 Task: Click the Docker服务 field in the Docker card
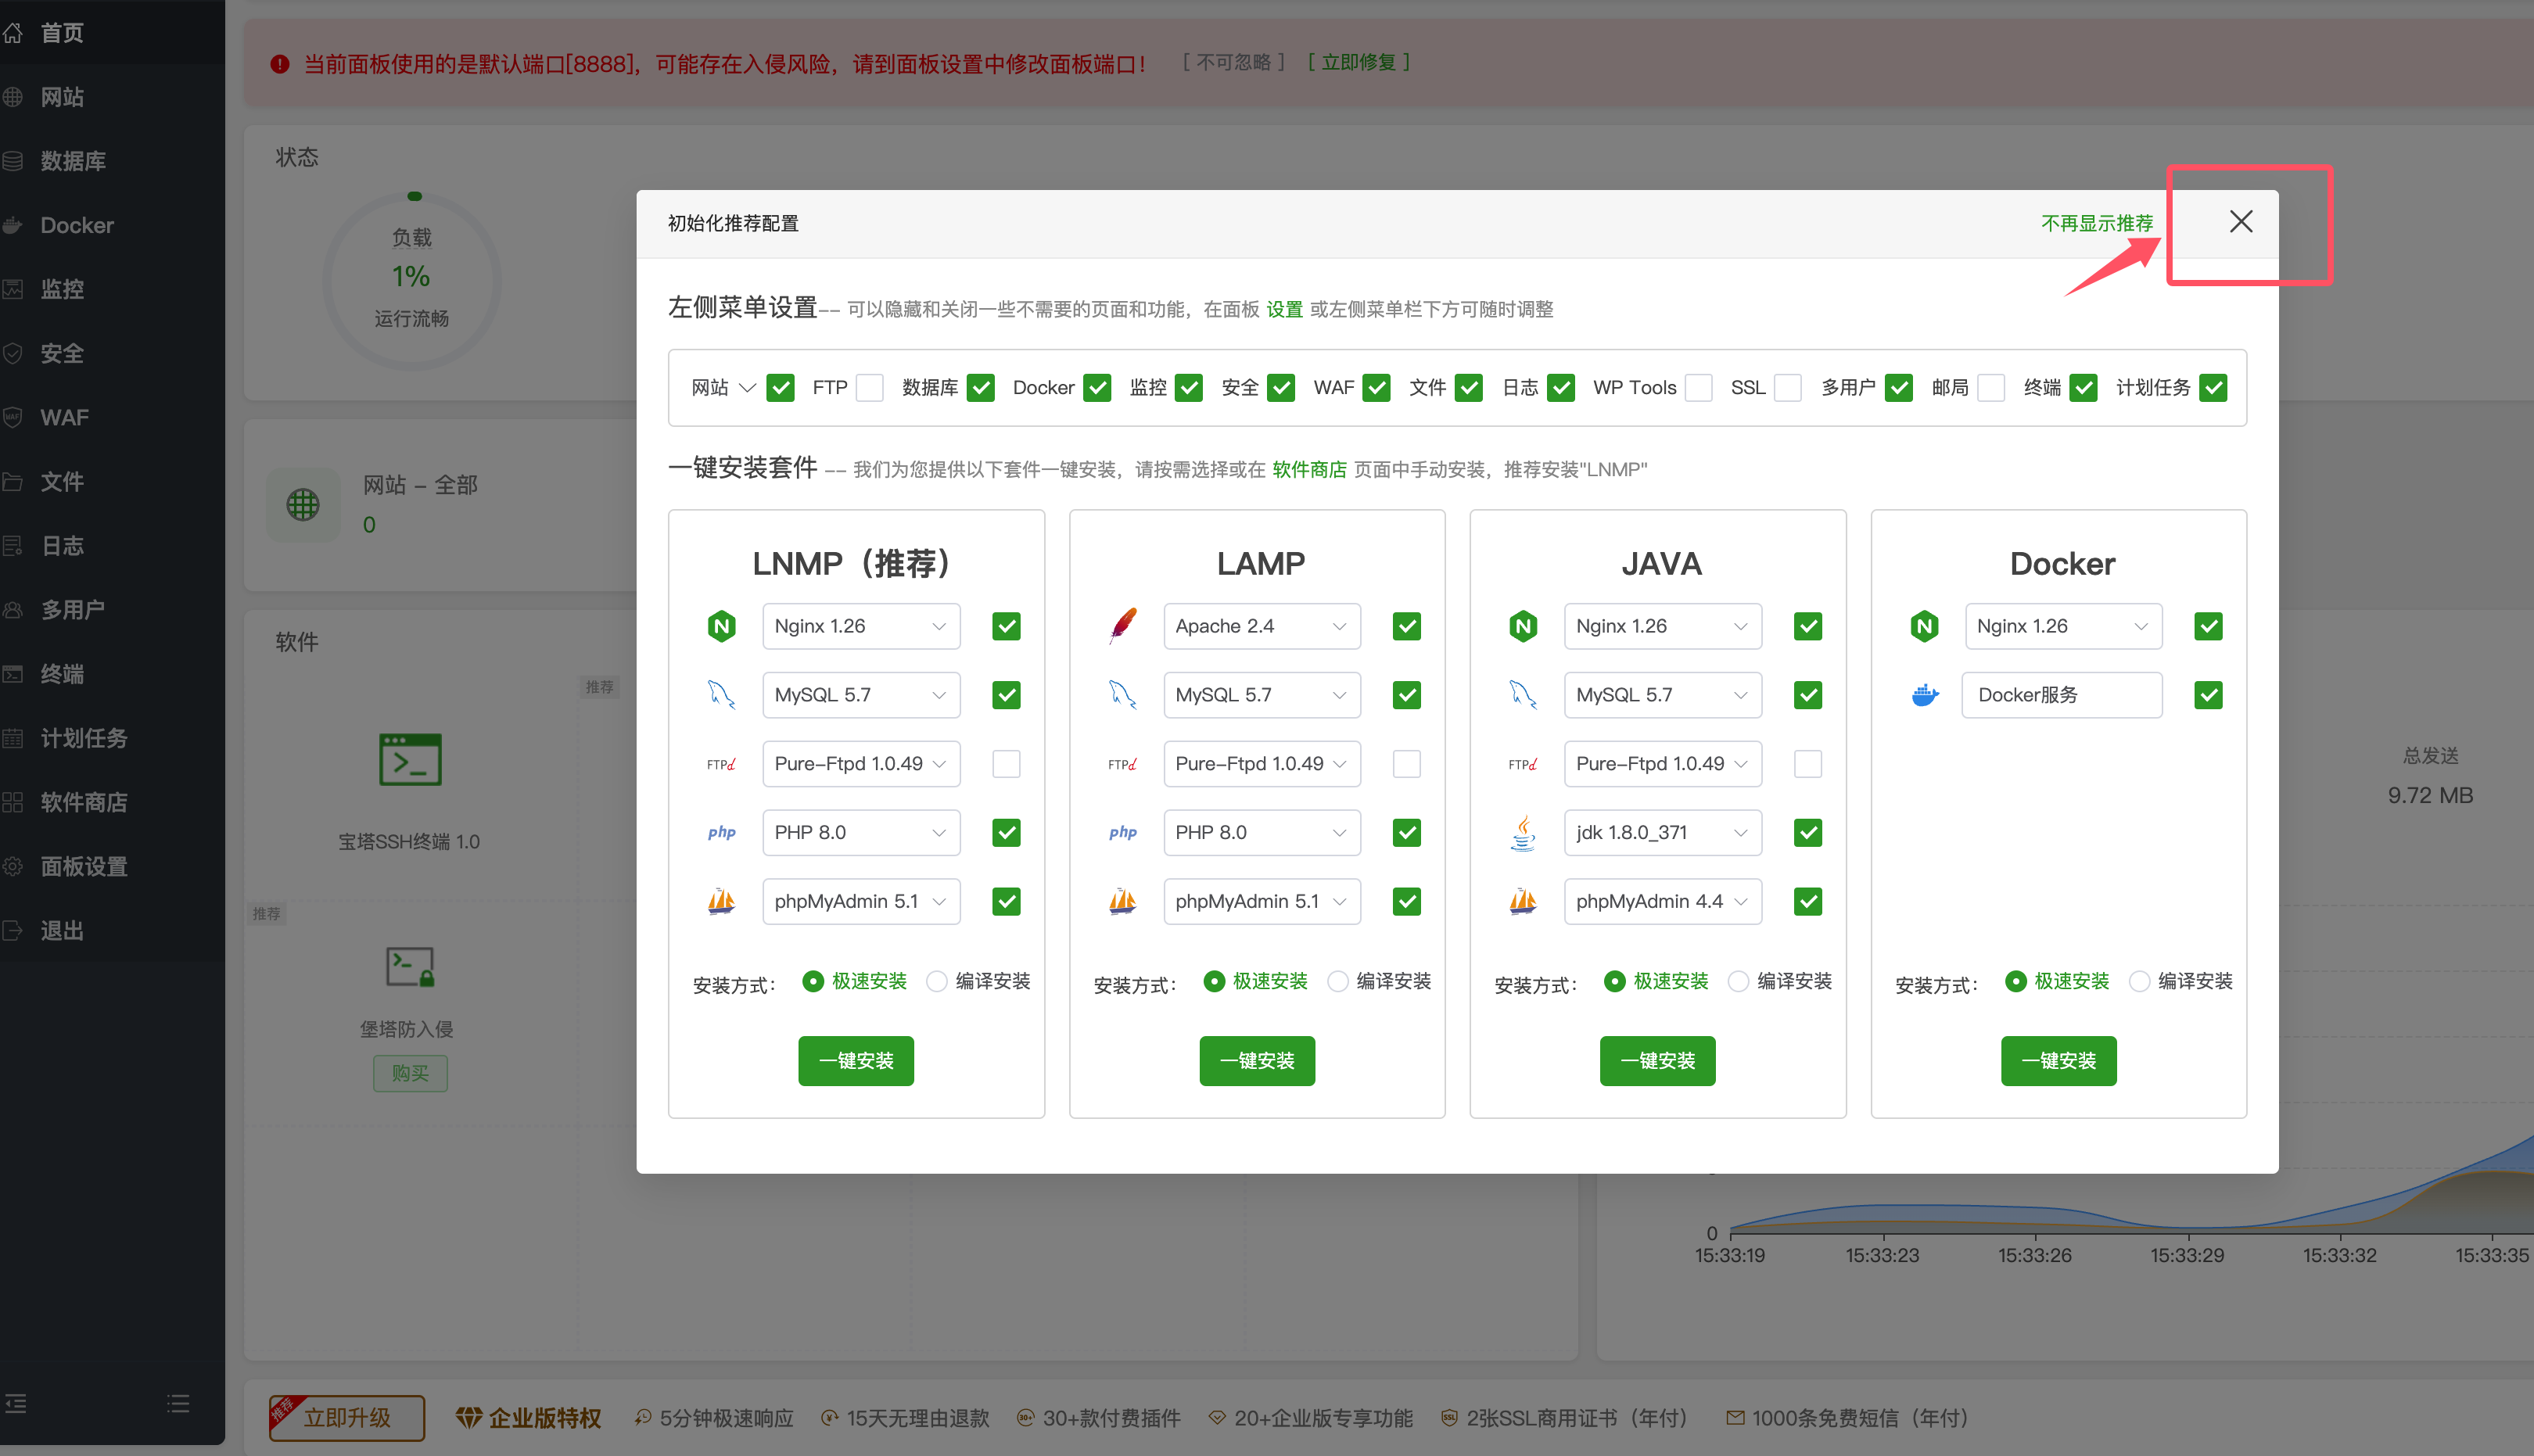2061,695
